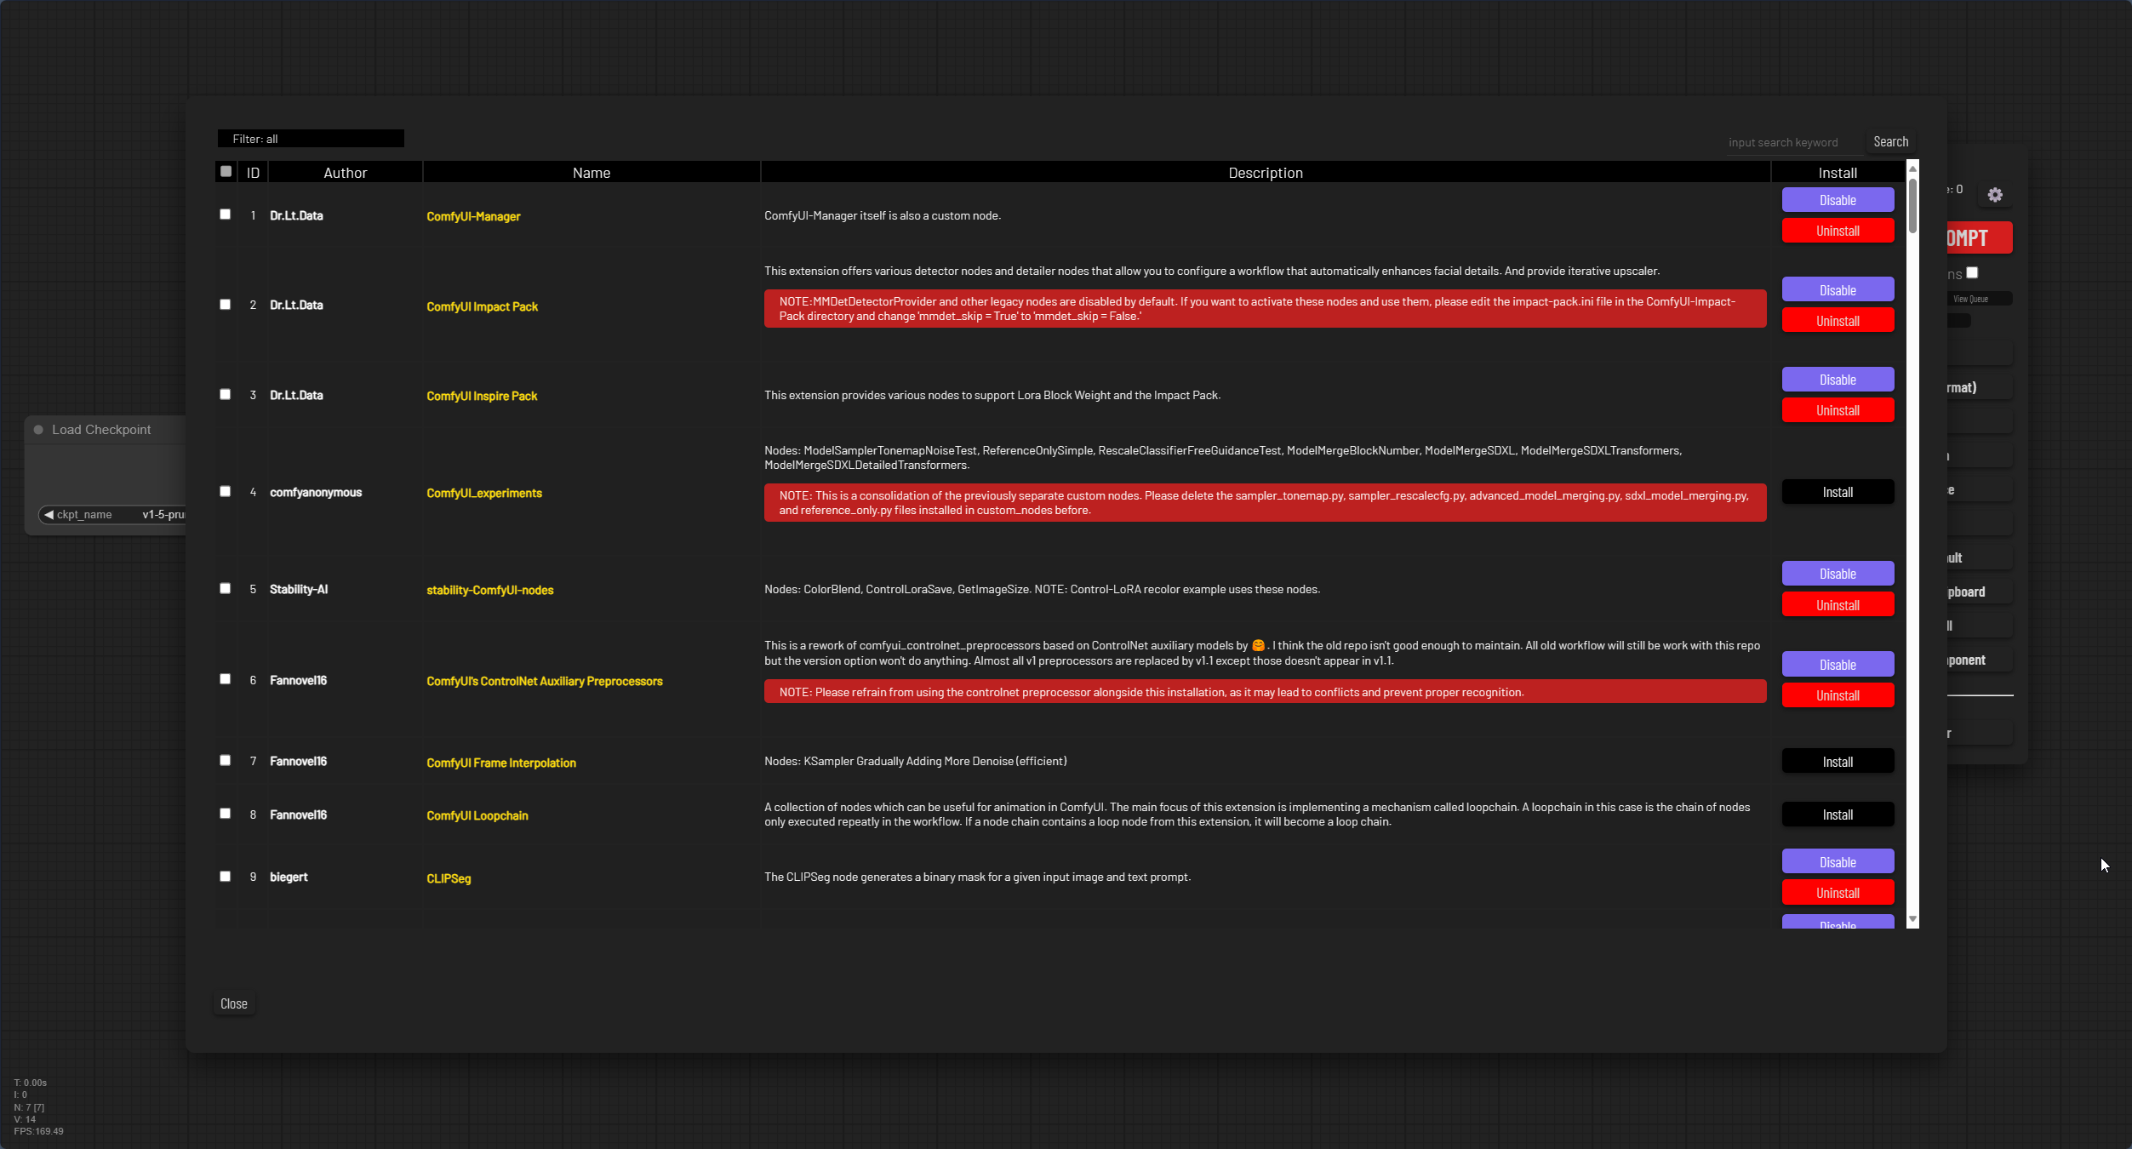Toggle the checkbox in the side panel
The width and height of the screenshot is (2132, 1149).
(1972, 272)
